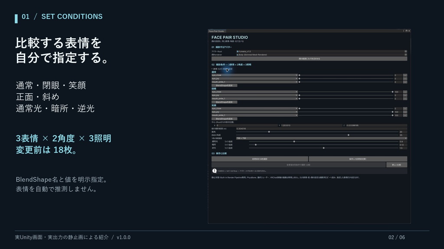The width and height of the screenshot is (444, 249).
Task: Click 斜めの角度 value field showing 35
Action: (x=403, y=135)
